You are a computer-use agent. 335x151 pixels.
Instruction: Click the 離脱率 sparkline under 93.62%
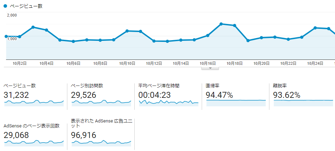point(303,102)
